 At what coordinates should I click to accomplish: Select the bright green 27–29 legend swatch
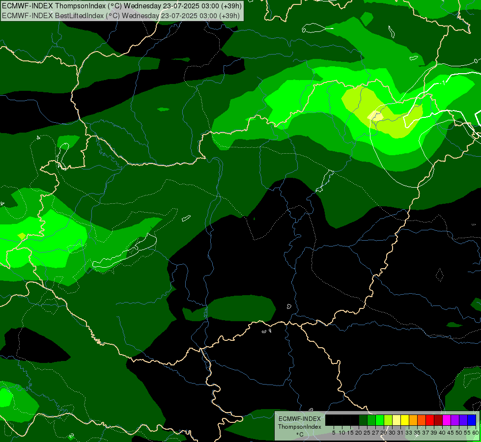tap(380, 420)
